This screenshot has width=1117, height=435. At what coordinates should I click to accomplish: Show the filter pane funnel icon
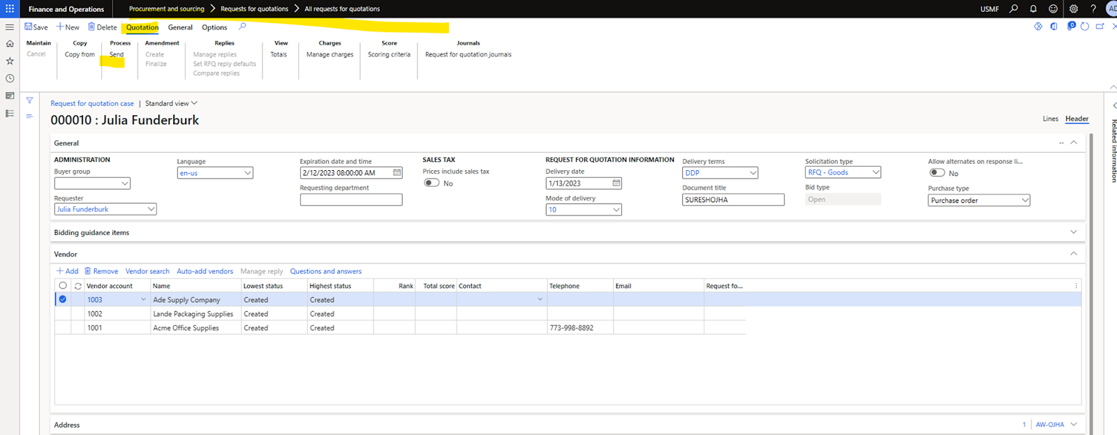(29, 100)
